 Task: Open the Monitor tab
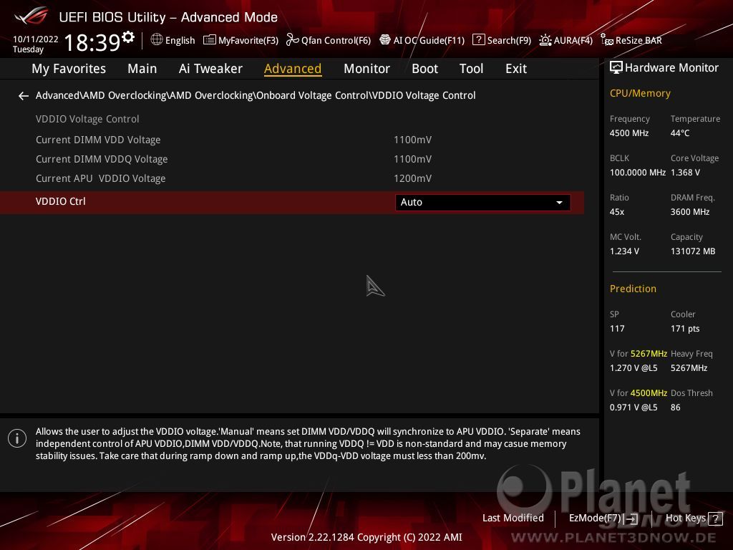[366, 69]
